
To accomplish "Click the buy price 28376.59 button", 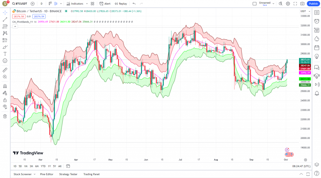I will 39,17.
